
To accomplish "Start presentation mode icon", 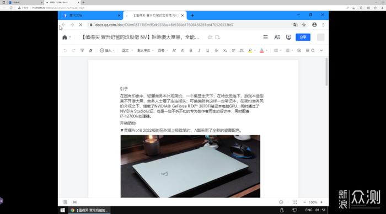I will click(288, 37).
